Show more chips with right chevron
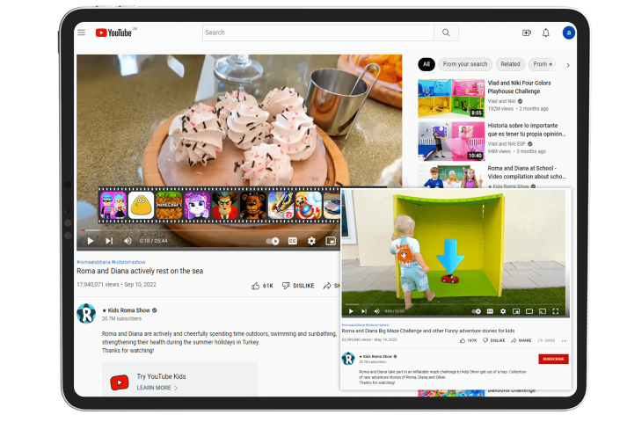Viewport: 627px width, 422px height. (568, 65)
